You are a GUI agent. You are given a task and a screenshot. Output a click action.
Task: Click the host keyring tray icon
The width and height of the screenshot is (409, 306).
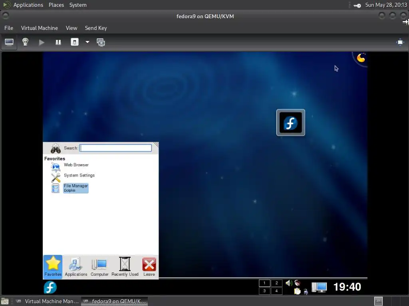[x=357, y=6]
